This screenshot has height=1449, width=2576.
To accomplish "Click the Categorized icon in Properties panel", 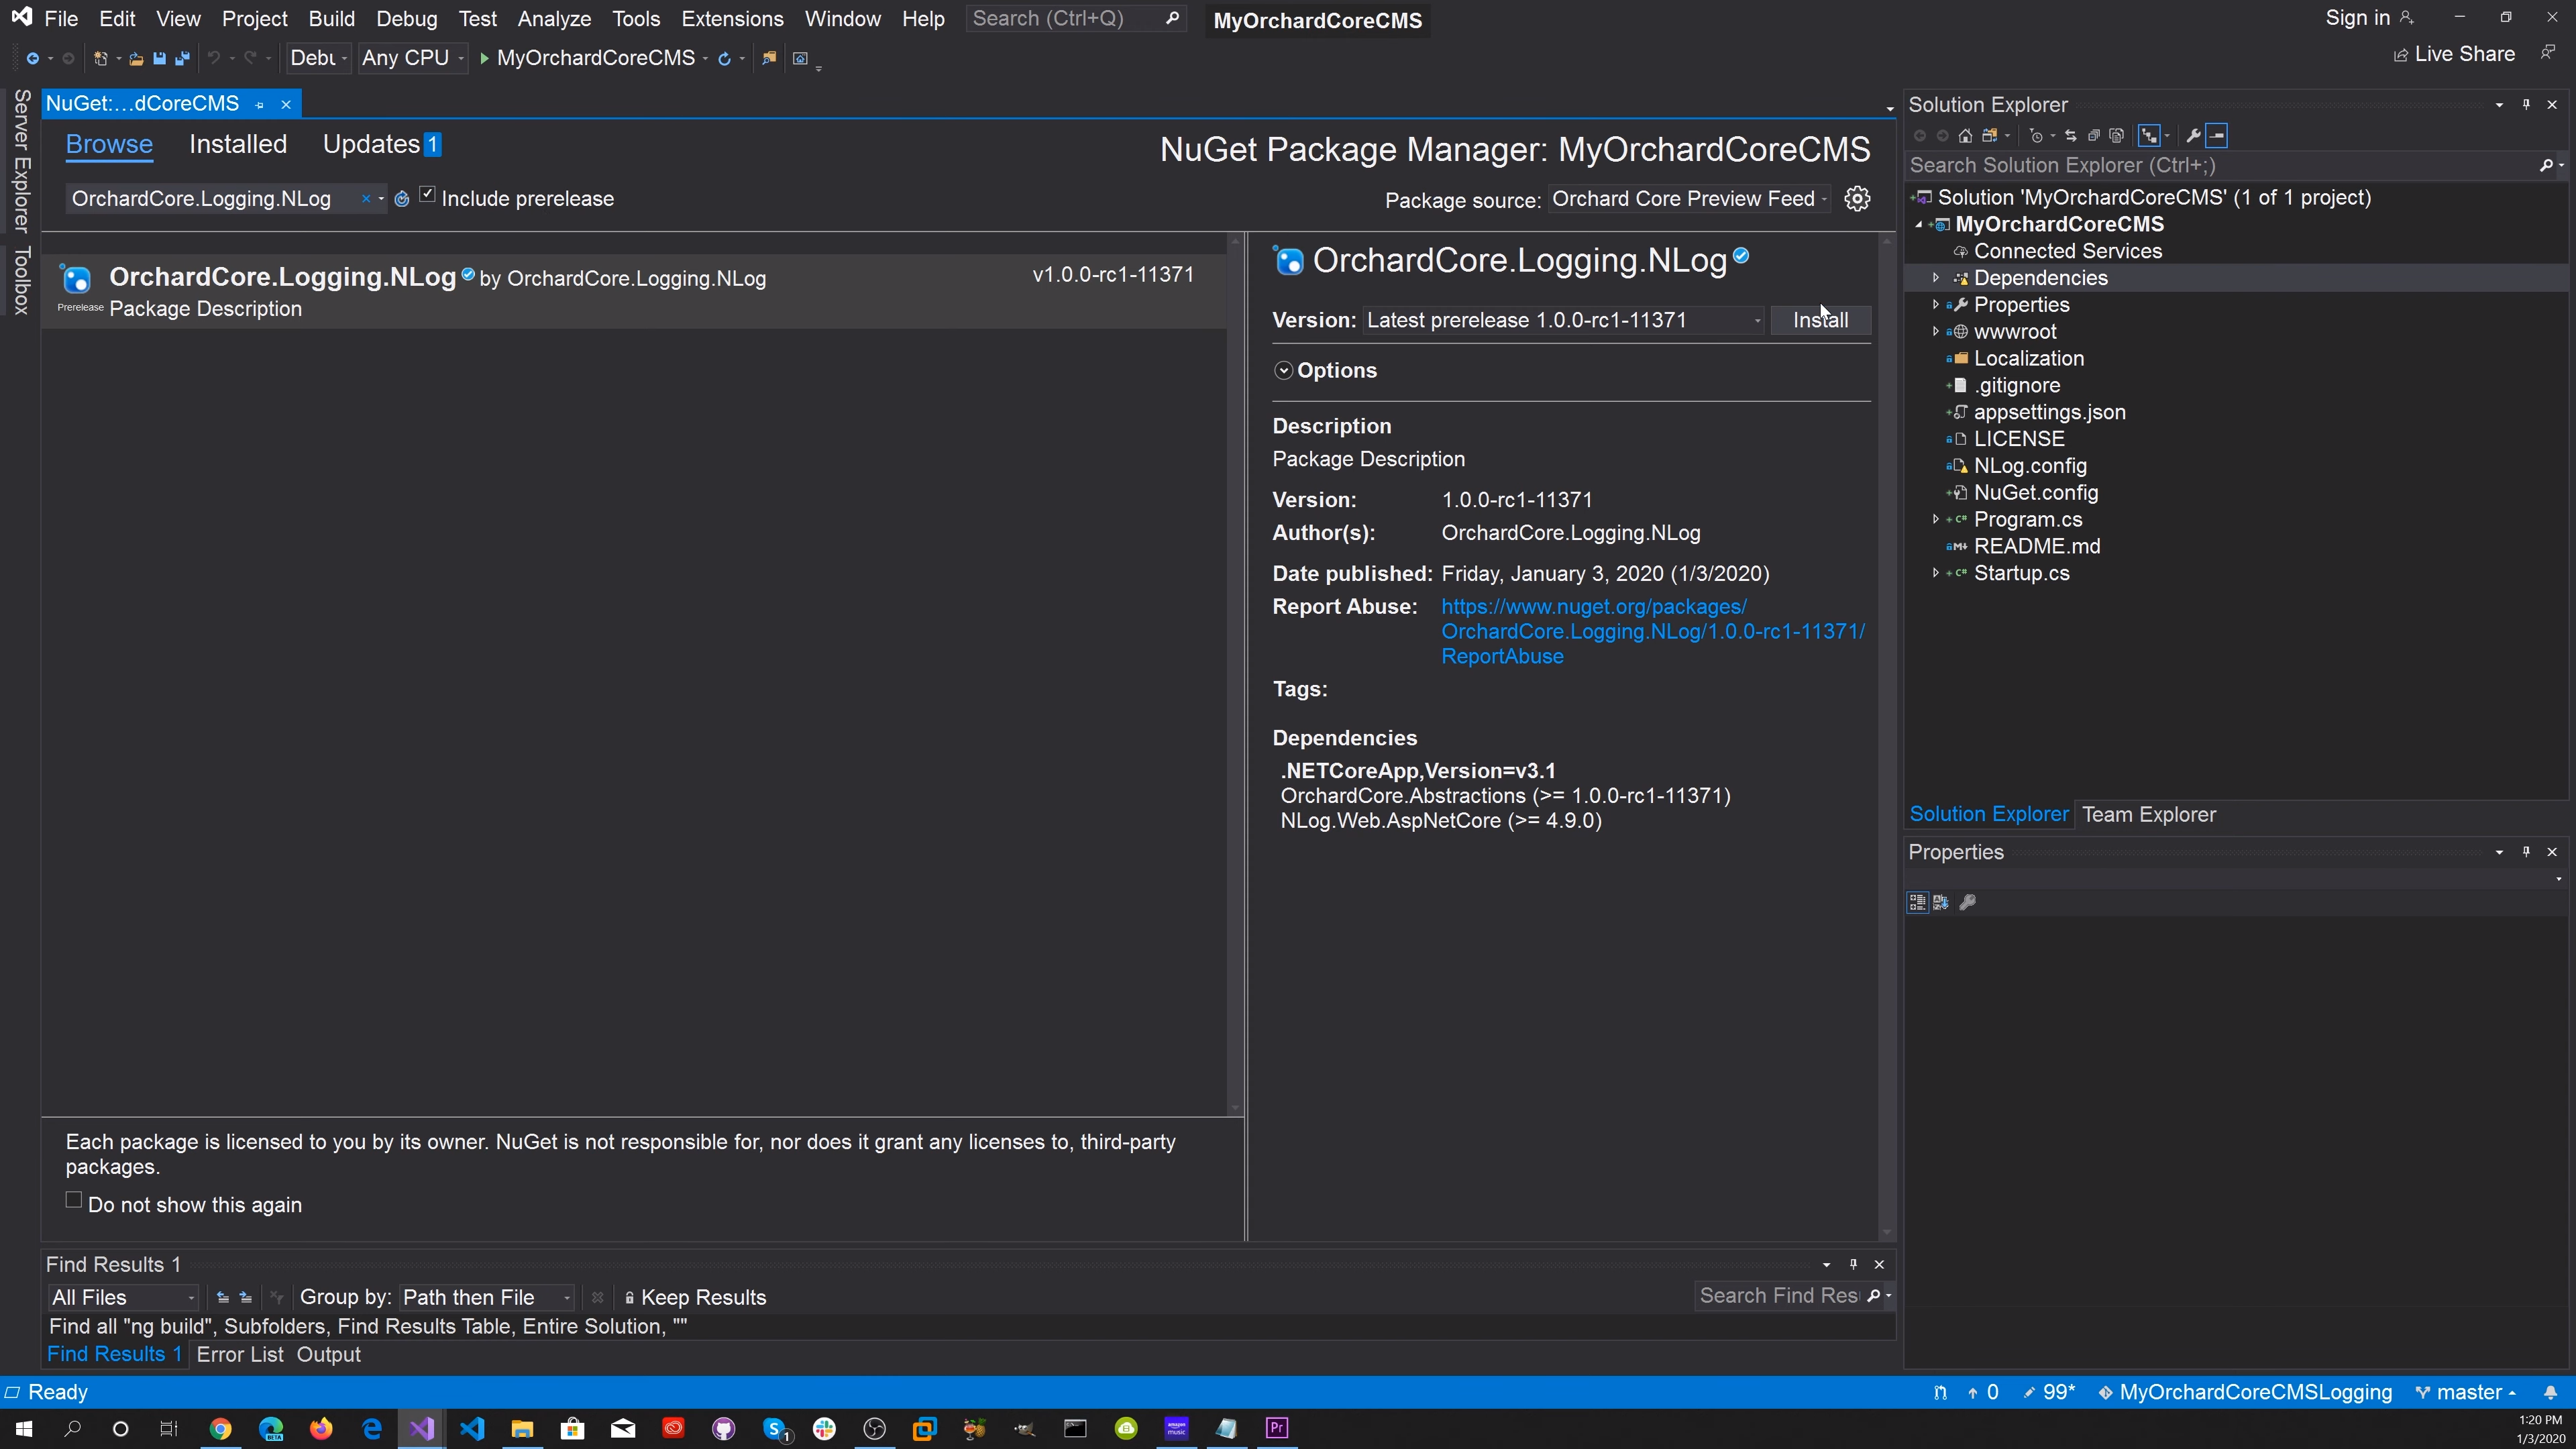I will [1917, 902].
